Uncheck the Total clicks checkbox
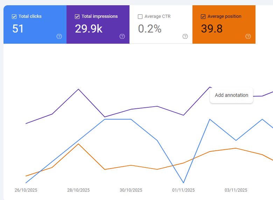Image resolution: width=273 pixels, height=200 pixels. coord(14,16)
